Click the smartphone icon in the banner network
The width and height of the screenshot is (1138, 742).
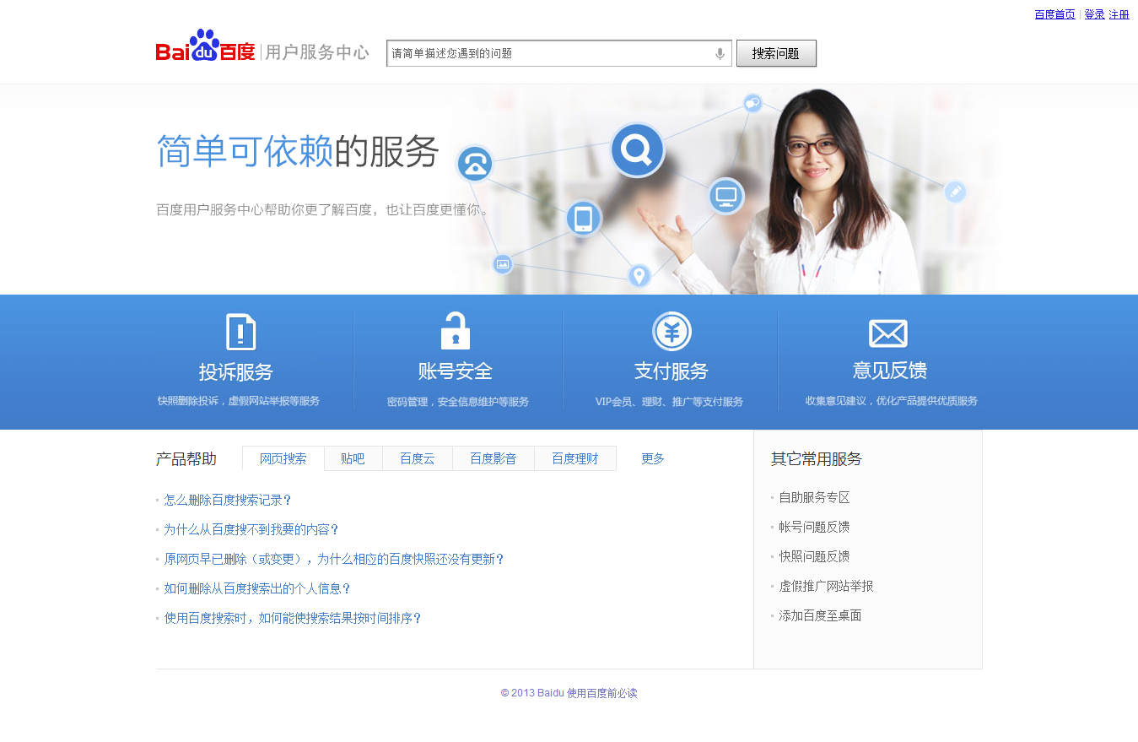click(x=583, y=218)
